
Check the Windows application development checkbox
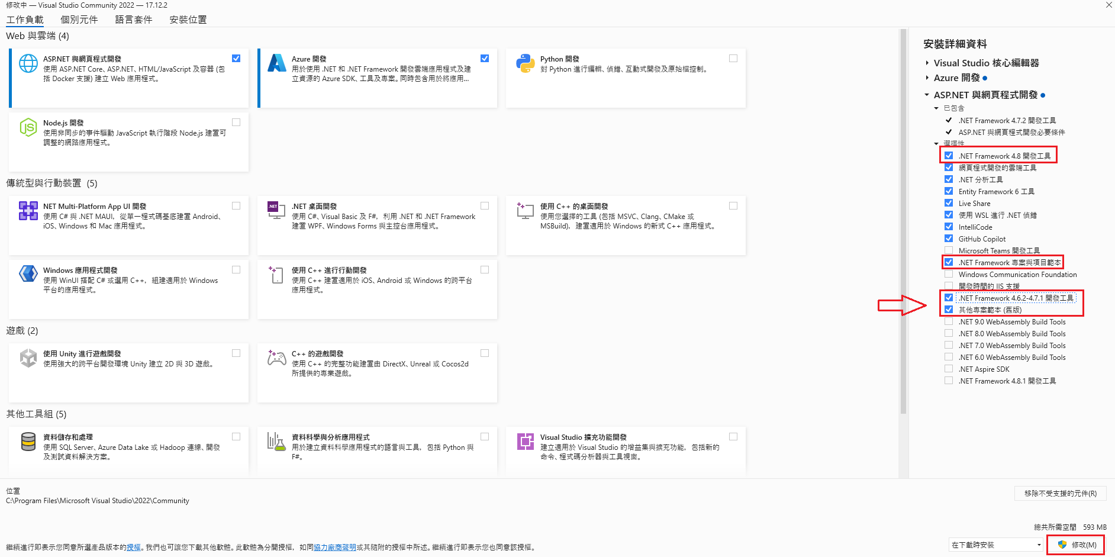coord(236,269)
